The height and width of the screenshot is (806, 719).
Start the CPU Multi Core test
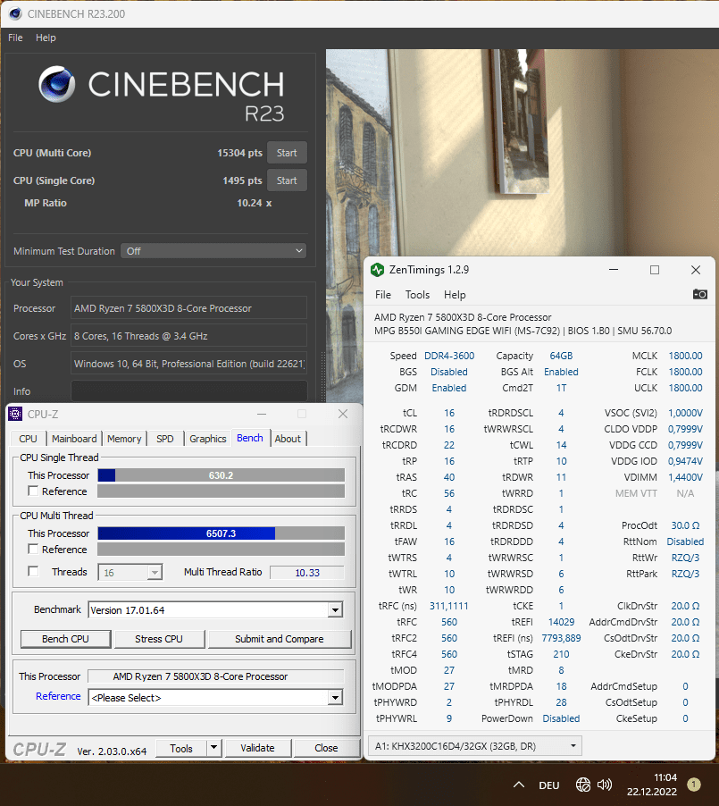(x=287, y=153)
